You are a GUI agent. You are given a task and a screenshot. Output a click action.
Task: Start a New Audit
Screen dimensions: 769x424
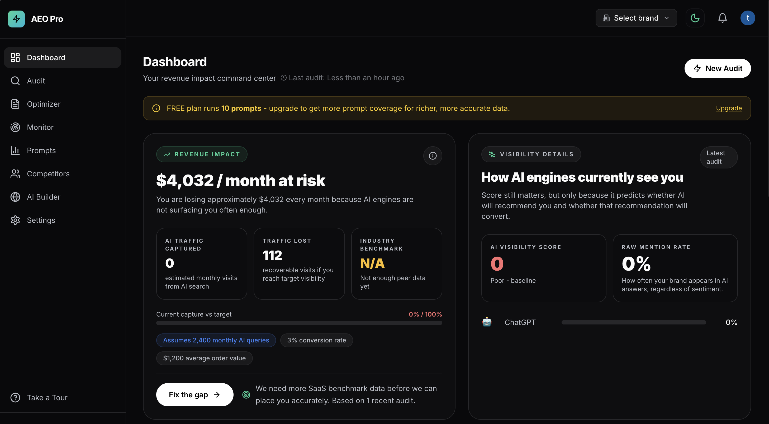coord(717,68)
